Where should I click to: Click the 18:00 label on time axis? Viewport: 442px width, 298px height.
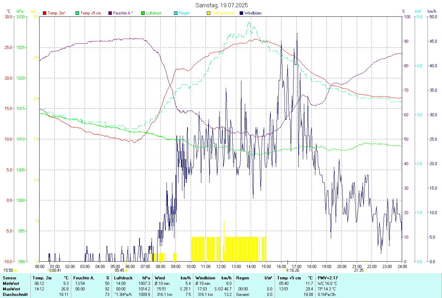[x=311, y=266]
